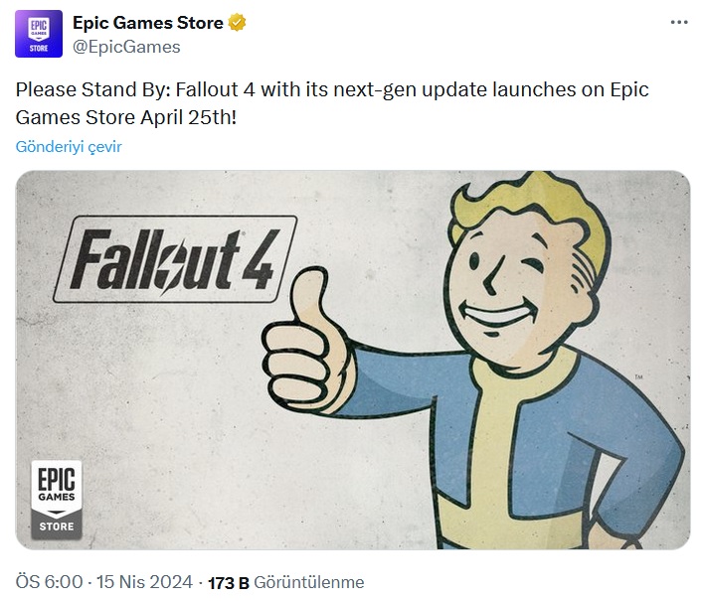This screenshot has height=601, width=702.
Task: Click the Fallout 4 logo in the image
Action: point(175,259)
